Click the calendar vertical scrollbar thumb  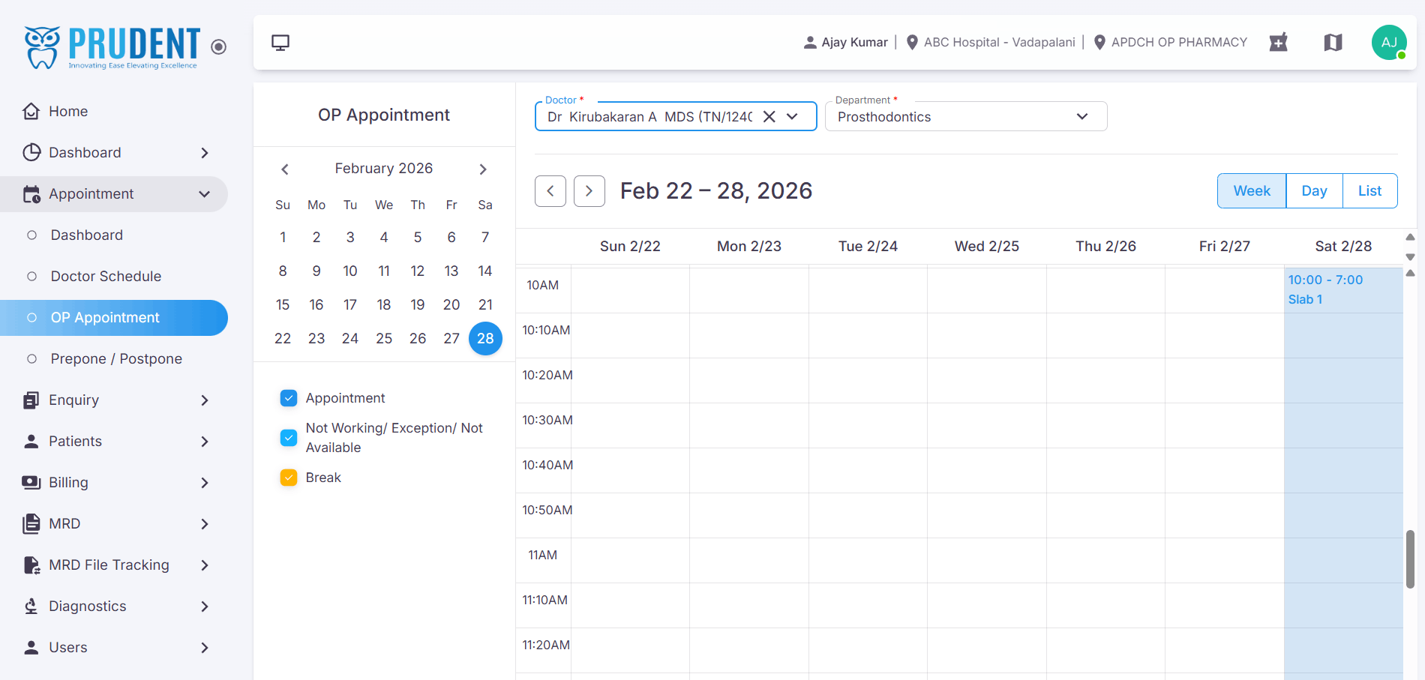click(x=1410, y=559)
